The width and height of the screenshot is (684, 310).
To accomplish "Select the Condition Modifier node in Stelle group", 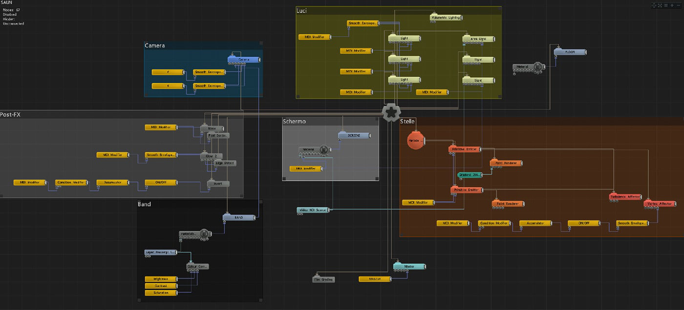I will click(494, 223).
